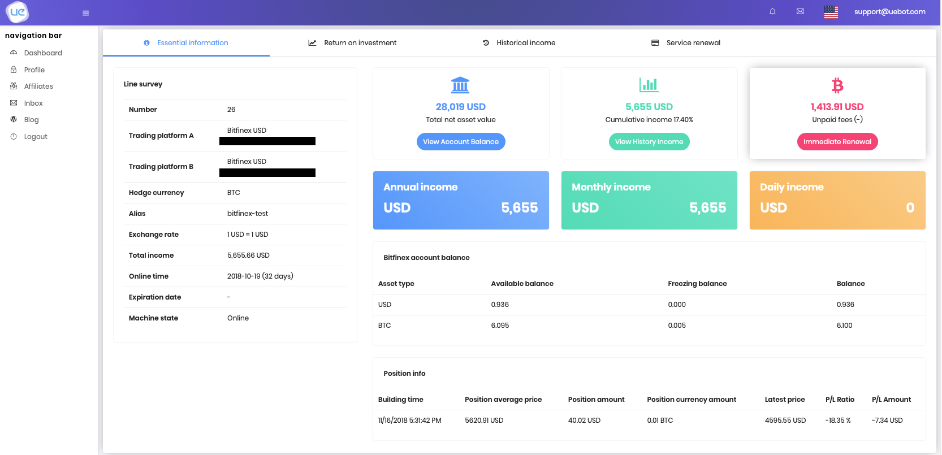This screenshot has height=455, width=942.
Task: Click the Logout power icon
Action: coord(14,136)
